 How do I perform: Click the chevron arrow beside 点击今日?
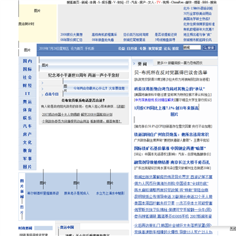click(x=43, y=94)
